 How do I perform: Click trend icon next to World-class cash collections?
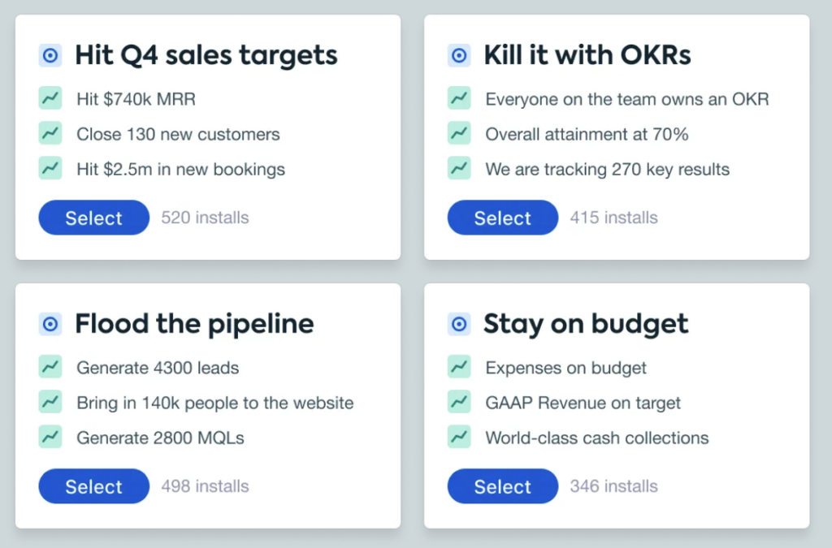tap(459, 437)
